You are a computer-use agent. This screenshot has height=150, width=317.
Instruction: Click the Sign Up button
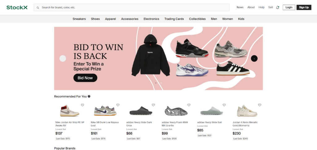pyautogui.click(x=304, y=7)
